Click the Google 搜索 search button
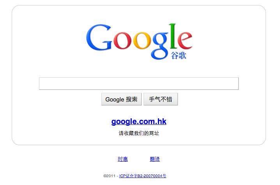This screenshot has width=280, height=185. (x=121, y=99)
